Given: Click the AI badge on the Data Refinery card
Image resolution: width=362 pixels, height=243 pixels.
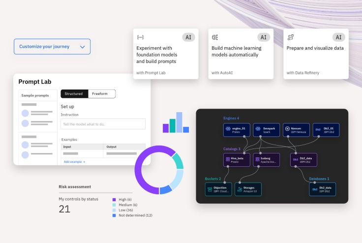Looking at the screenshot, I should point(339,37).
